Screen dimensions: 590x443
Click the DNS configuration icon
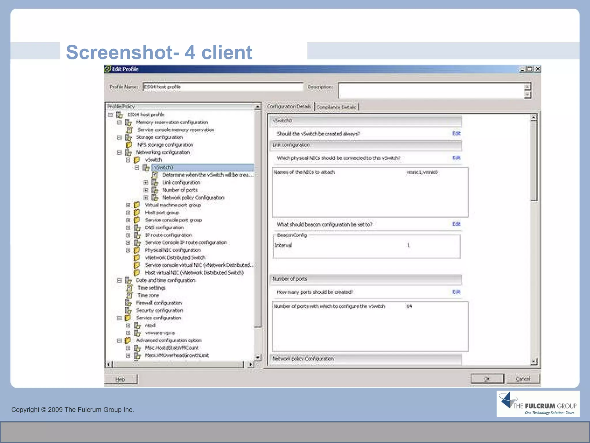(x=137, y=228)
